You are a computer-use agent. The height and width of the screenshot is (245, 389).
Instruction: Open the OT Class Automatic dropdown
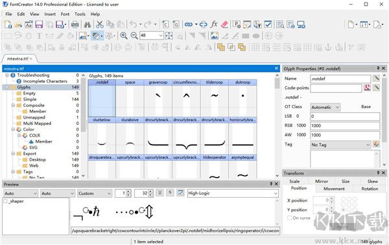(x=325, y=107)
